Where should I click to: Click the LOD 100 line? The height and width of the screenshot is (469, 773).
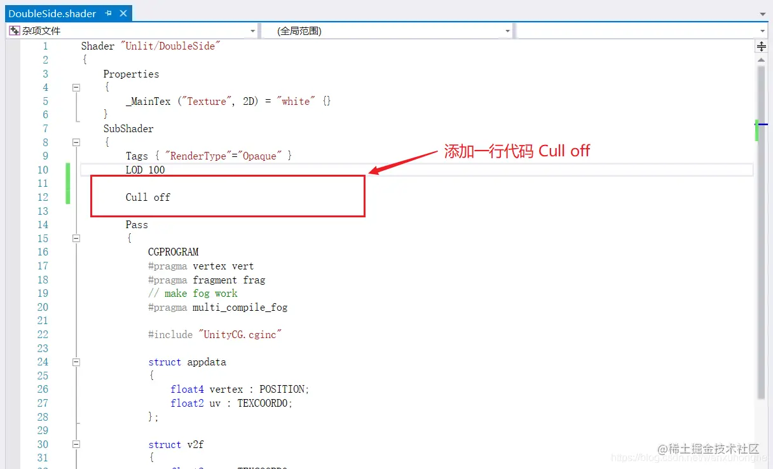point(145,170)
